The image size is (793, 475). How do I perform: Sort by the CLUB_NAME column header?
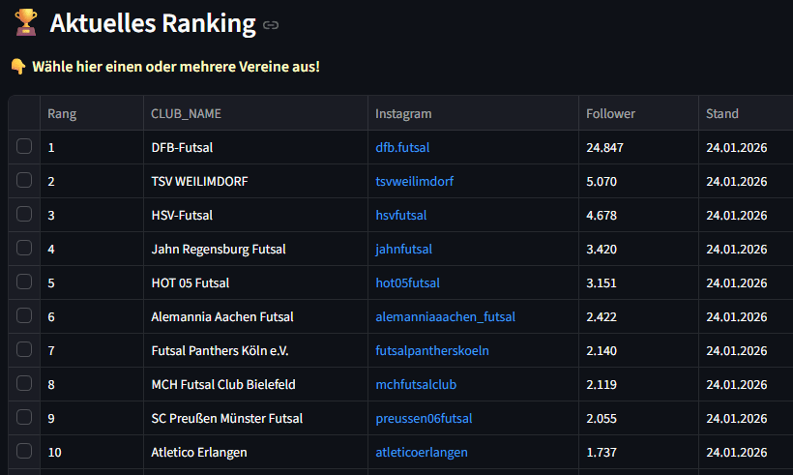click(186, 113)
